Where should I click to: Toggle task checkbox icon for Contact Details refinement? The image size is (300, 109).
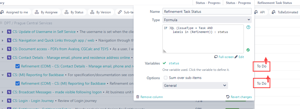[18, 66]
